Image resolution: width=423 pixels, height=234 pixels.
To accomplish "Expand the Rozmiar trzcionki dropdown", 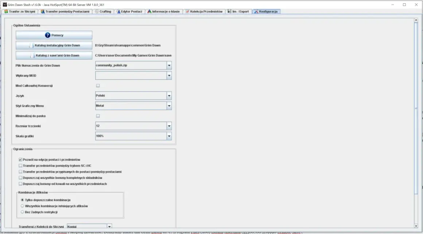I will (133, 126).
